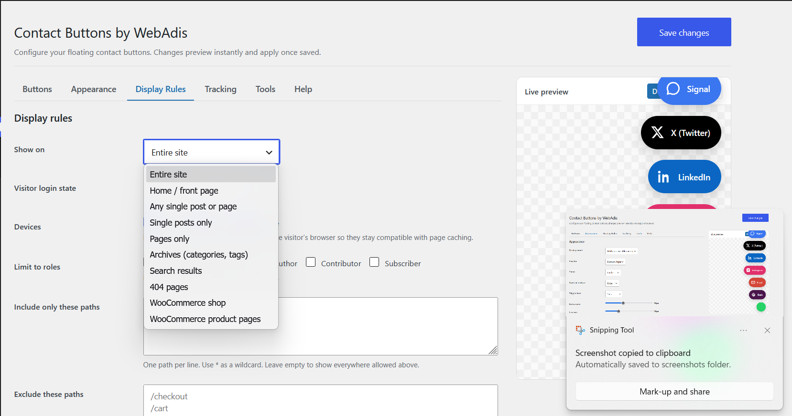Pick Pages only option
Image resolution: width=792 pixels, height=416 pixels.
[211, 239]
